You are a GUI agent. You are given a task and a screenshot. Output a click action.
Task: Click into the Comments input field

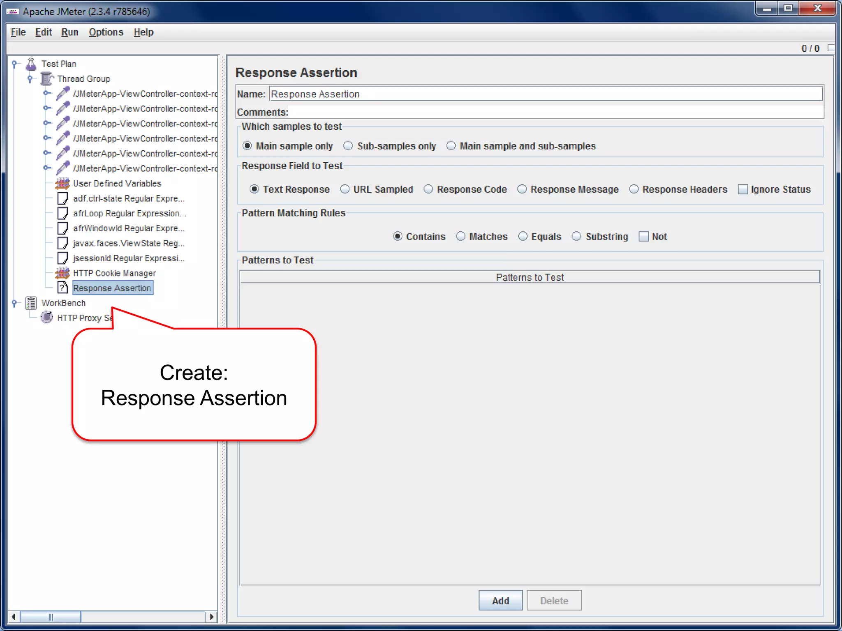[556, 112]
